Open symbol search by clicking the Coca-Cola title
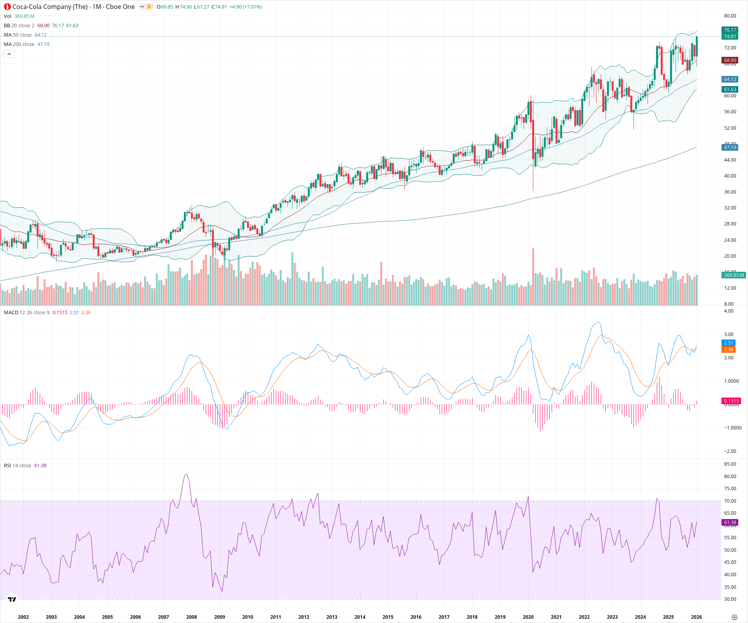This screenshot has height=623, width=748. 51,7
